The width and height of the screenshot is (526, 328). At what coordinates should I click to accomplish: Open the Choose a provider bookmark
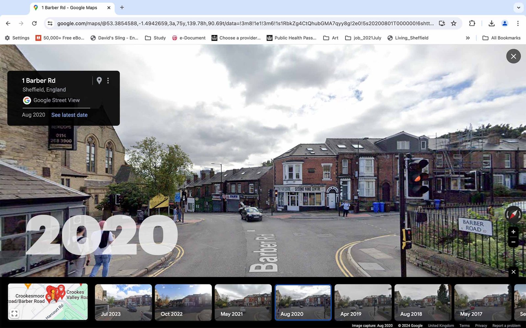coord(236,38)
